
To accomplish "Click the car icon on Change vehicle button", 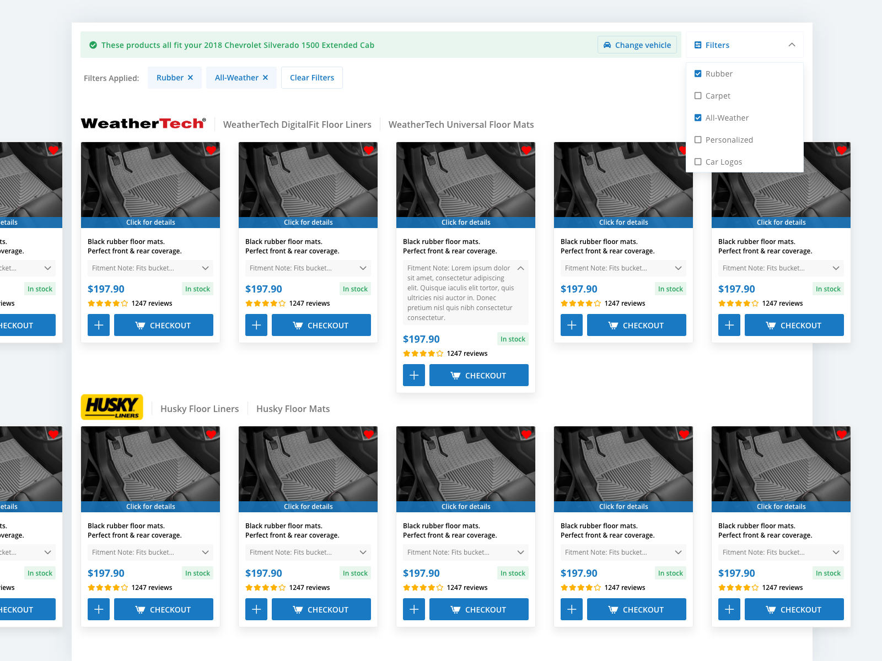I will pos(607,45).
